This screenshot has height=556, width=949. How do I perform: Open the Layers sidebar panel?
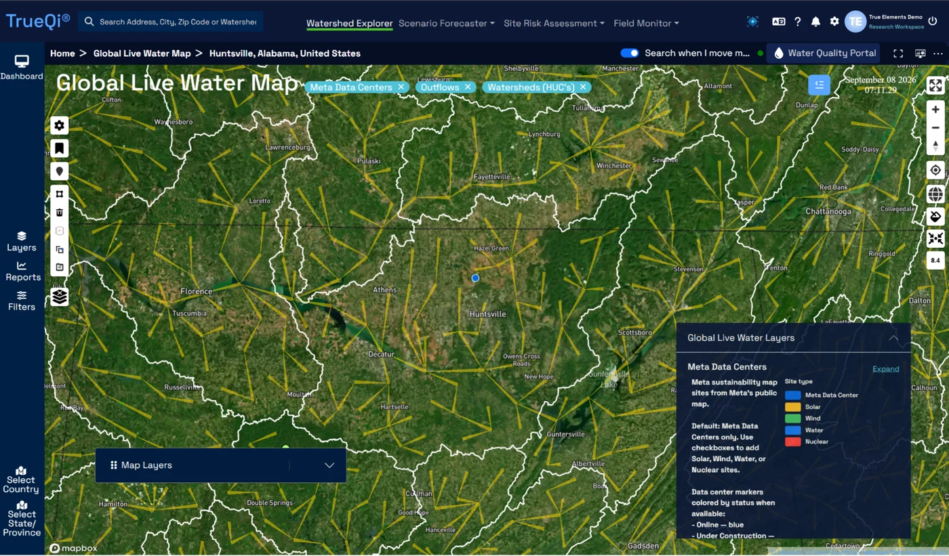click(22, 242)
